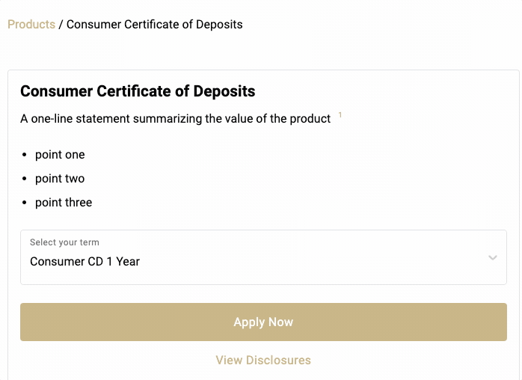Click the footnote superscript 1 marker
Viewport: 522px width, 380px height.
pyautogui.click(x=340, y=115)
